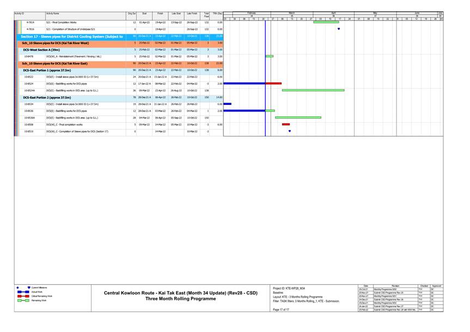Select green bar for S21 Final Completion Works
The width and height of the screenshot is (470, 332).
pos(326,22)
